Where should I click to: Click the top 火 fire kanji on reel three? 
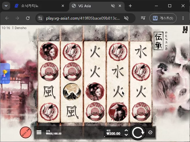pyautogui.click(x=95, y=52)
